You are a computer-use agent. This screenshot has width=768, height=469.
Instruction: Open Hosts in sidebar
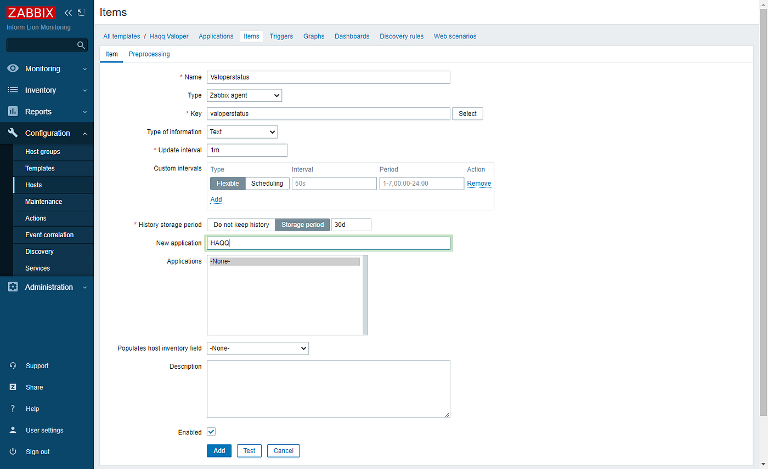point(53,185)
